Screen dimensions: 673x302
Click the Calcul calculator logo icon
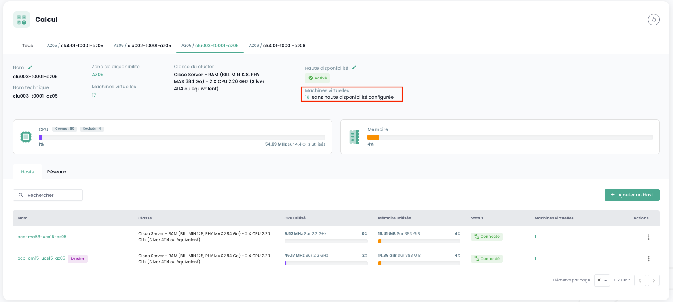point(21,19)
